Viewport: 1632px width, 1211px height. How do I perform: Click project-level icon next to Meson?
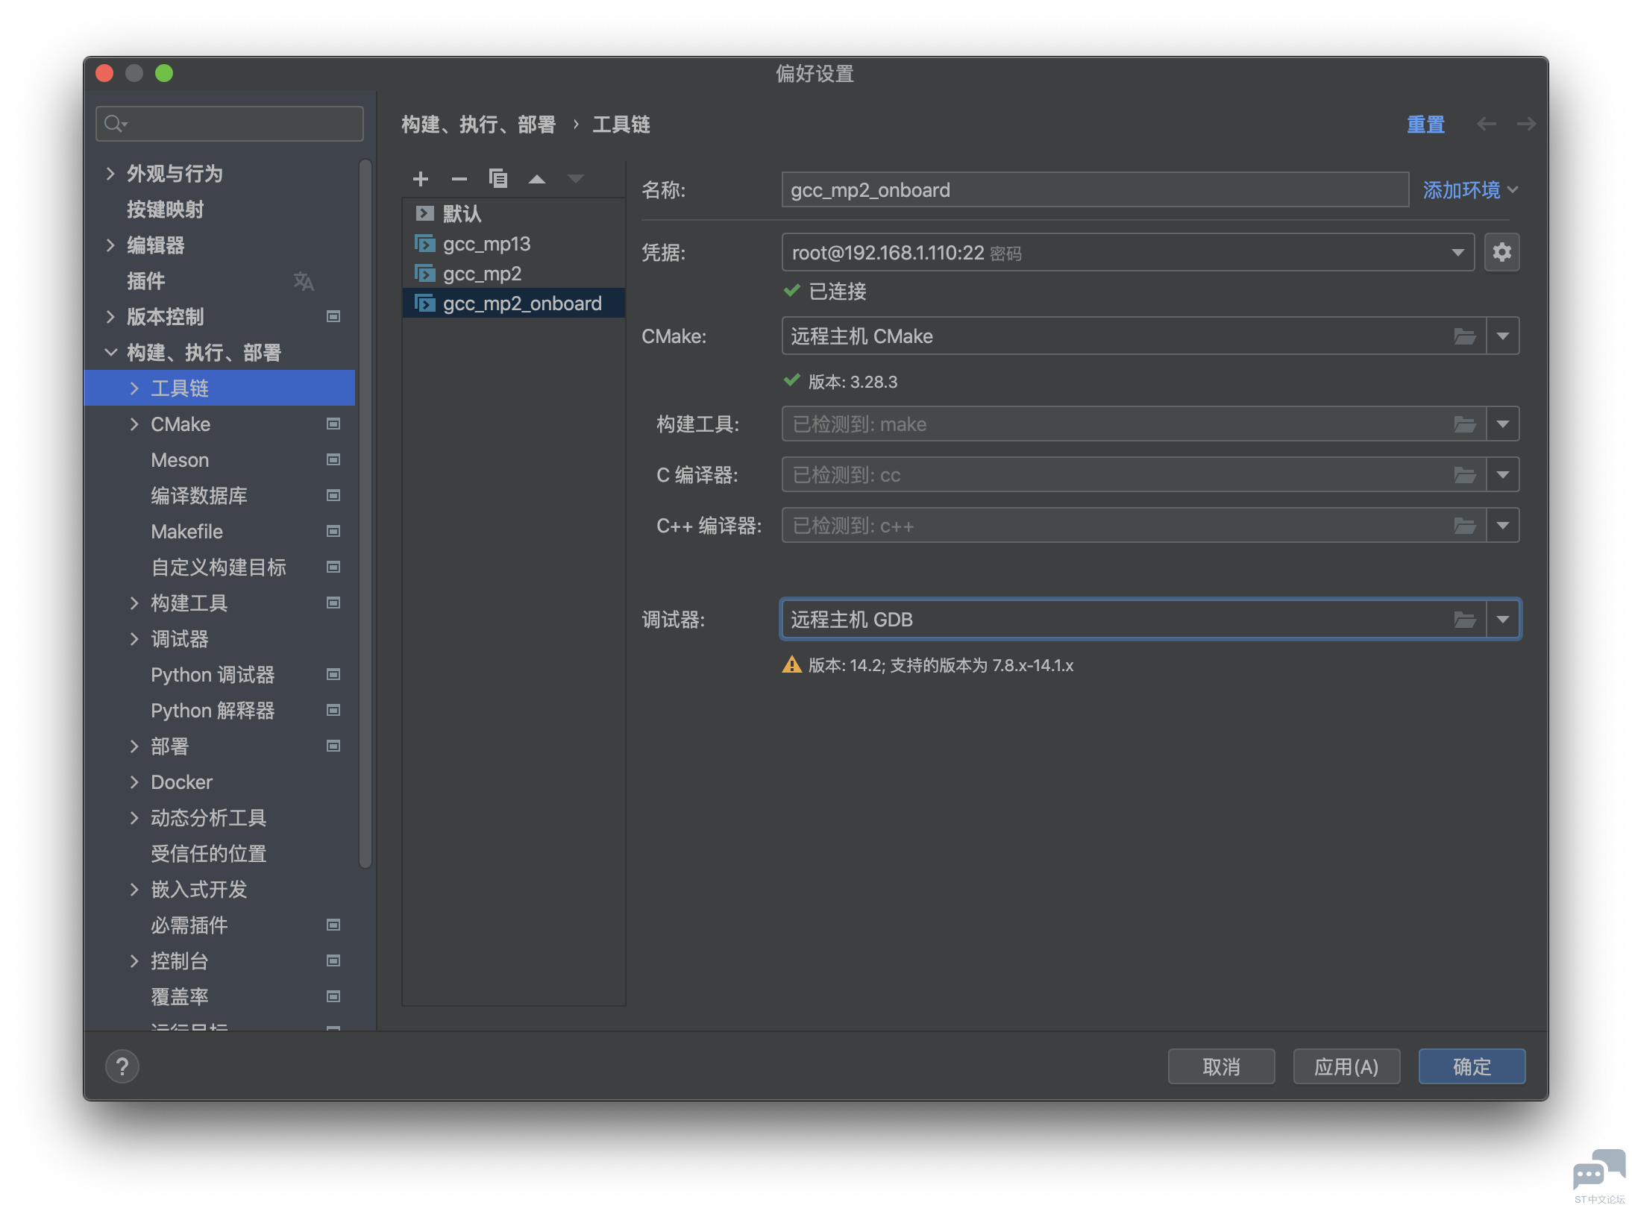(333, 460)
